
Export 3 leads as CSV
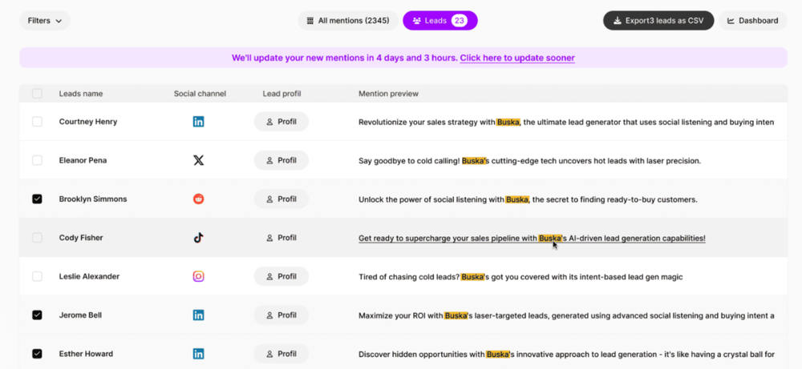pyautogui.click(x=658, y=21)
